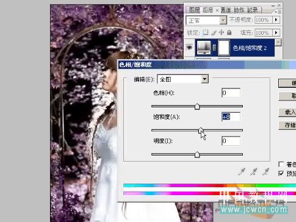Click the arrow next to 不透明度 100%

click(x=276, y=20)
